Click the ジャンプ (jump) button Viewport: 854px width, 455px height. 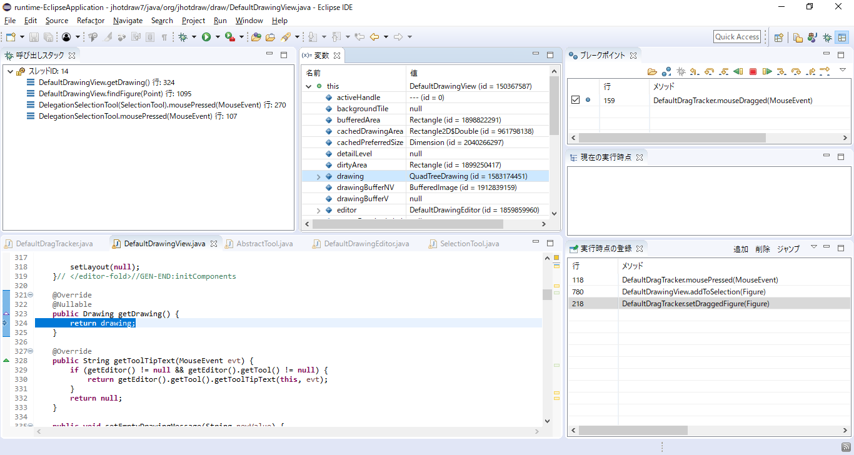788,249
